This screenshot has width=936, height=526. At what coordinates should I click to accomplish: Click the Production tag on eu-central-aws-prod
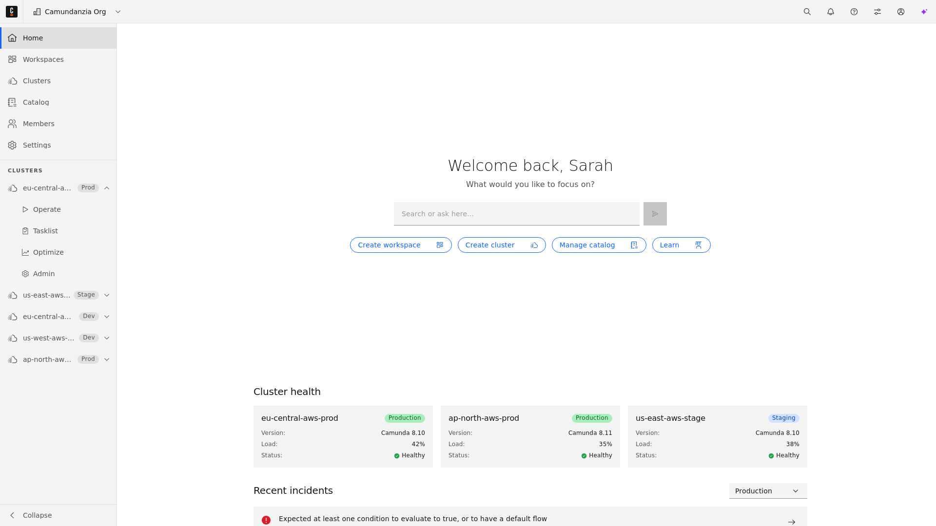(x=405, y=418)
